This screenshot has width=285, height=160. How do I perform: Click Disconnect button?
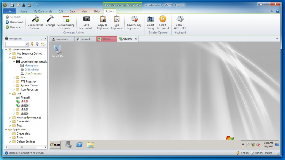click(14, 22)
